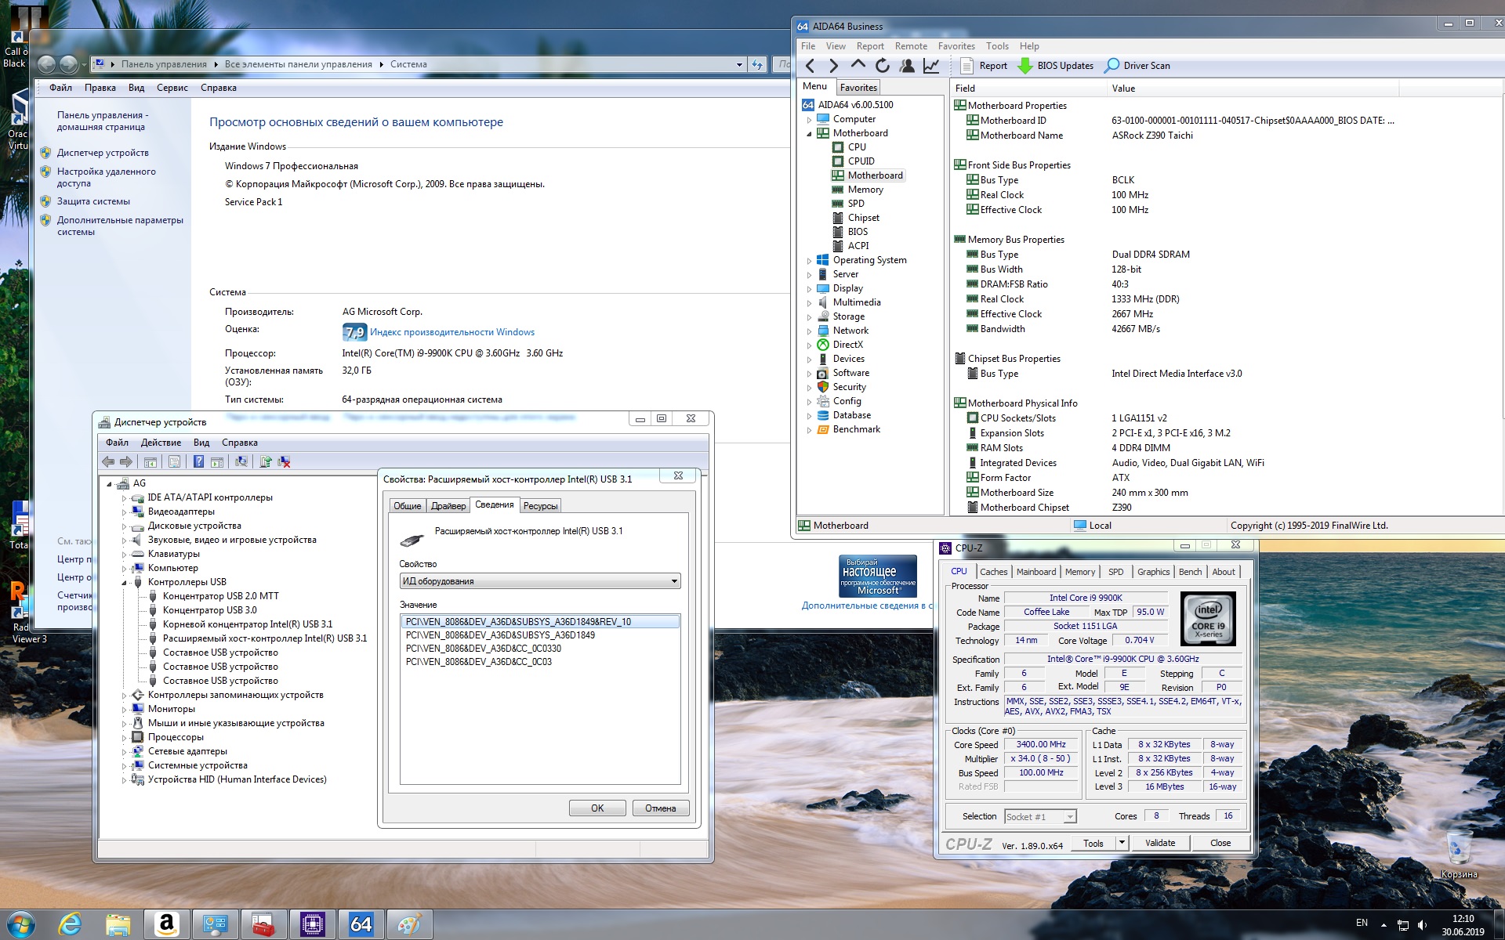Click Device Manager properties sheet icon
The width and height of the screenshot is (1505, 940).
174,462
